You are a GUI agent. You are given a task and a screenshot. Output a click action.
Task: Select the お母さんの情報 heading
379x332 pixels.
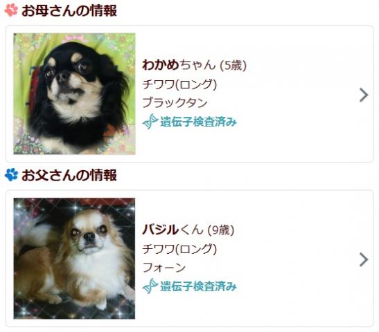[x=69, y=11]
